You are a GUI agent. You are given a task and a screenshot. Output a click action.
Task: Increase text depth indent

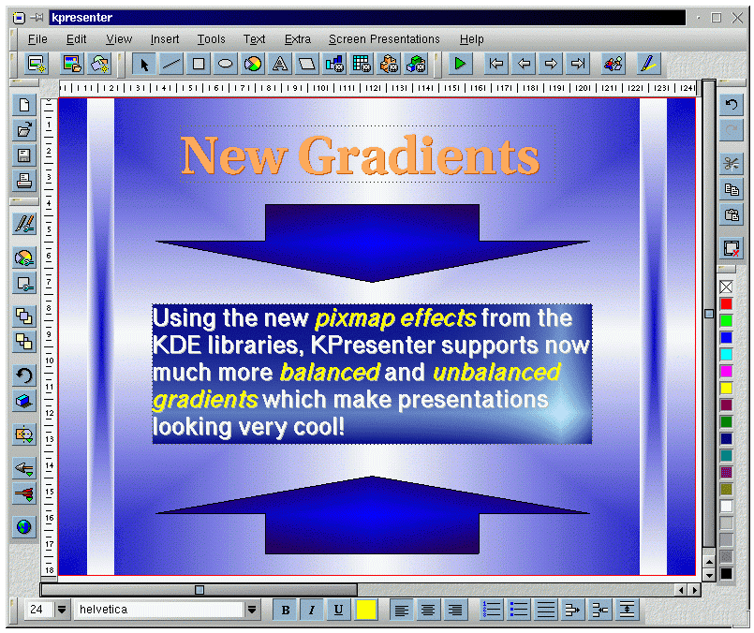[x=572, y=610]
